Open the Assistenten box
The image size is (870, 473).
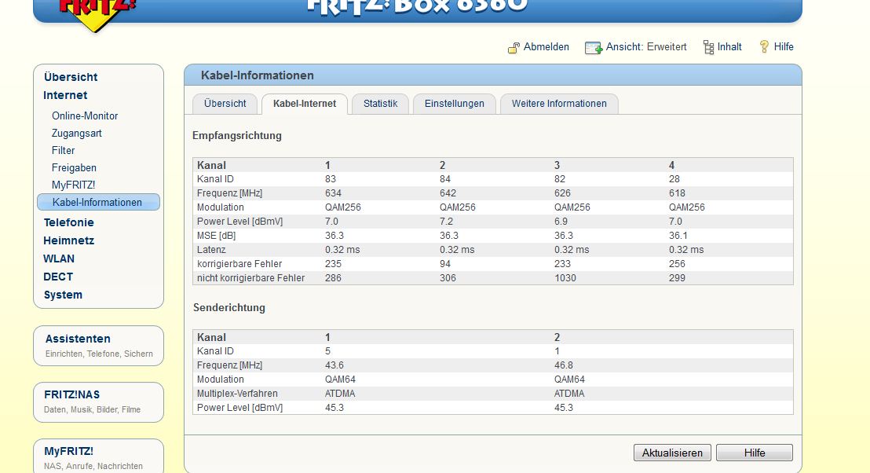(98, 346)
